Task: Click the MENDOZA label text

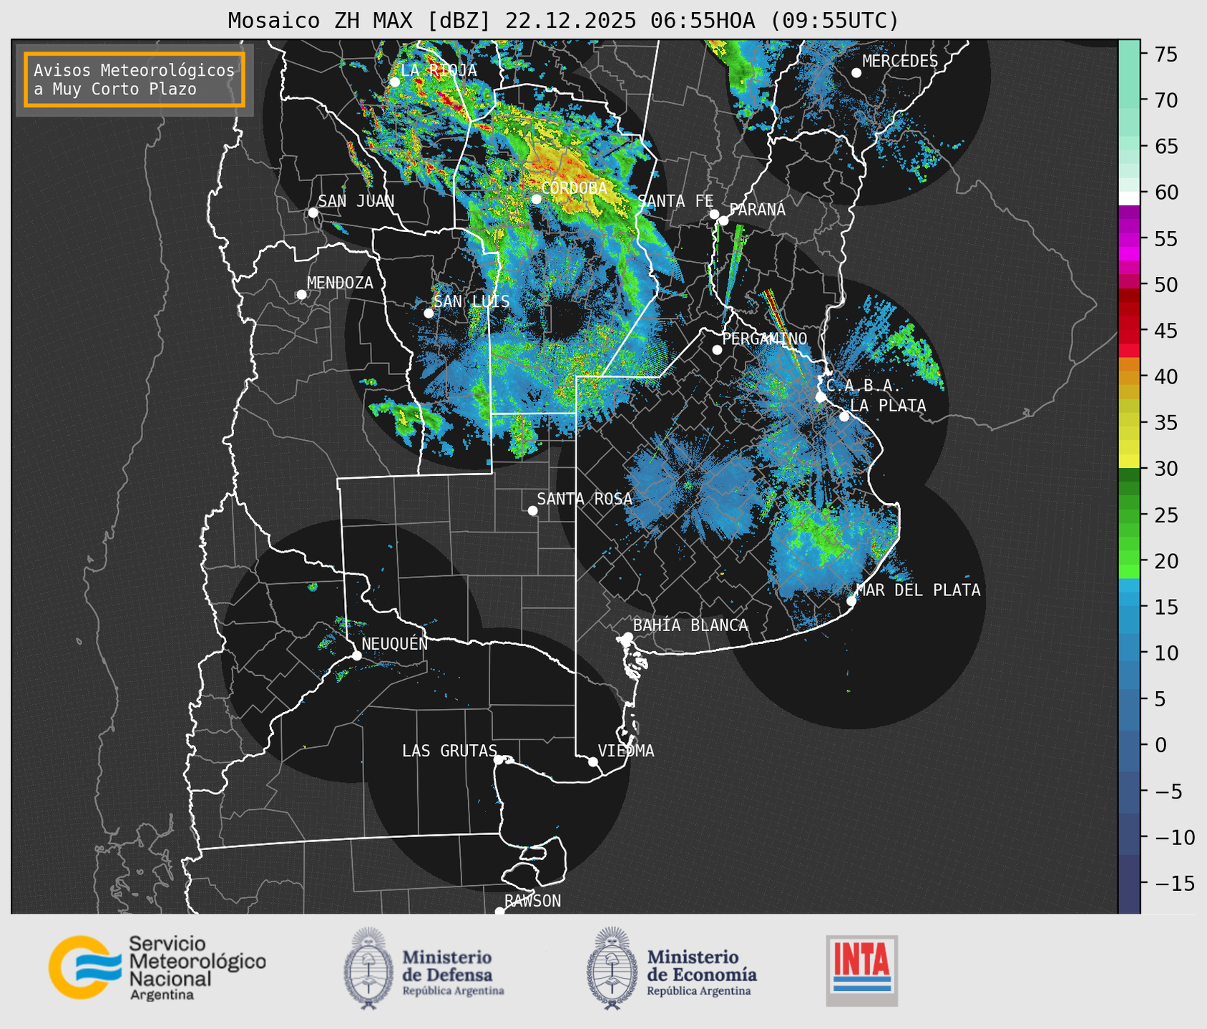Action: pos(340,283)
